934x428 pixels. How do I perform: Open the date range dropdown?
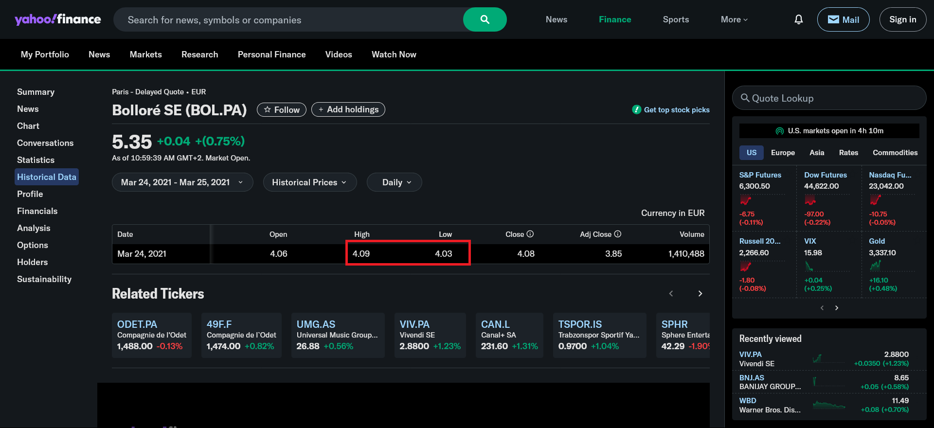(182, 182)
